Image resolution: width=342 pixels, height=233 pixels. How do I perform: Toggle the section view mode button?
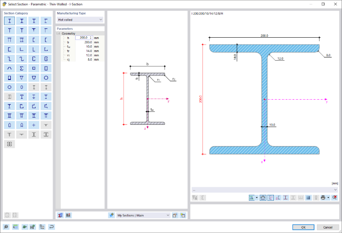pyautogui.click(x=252, y=198)
